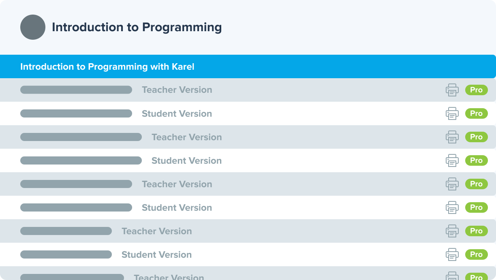
Task: Click Pro badge on fourth Student Version row
Action: pos(476,254)
